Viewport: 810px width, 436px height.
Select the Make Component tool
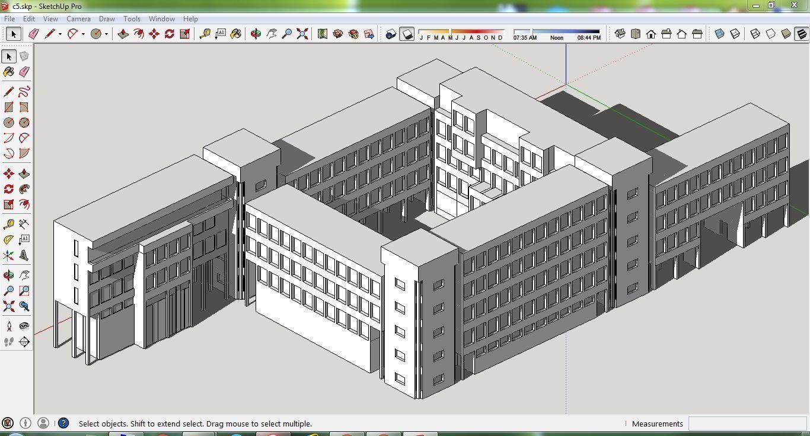pos(24,56)
